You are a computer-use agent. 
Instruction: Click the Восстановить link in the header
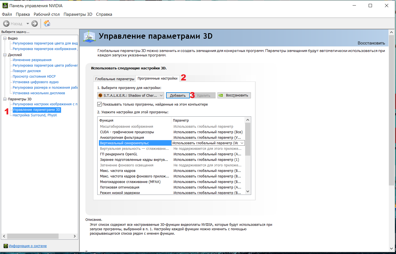pyautogui.click(x=371, y=43)
